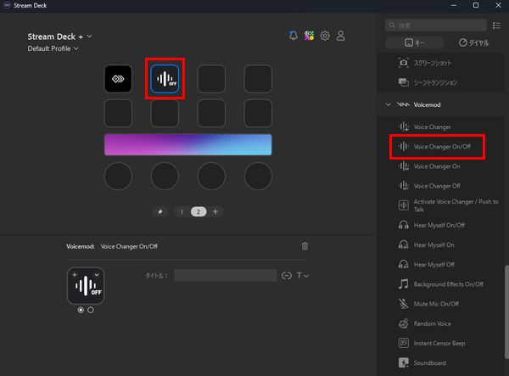Select the first key state radio button
Image resolution: width=509 pixels, height=376 pixels.
81,310
